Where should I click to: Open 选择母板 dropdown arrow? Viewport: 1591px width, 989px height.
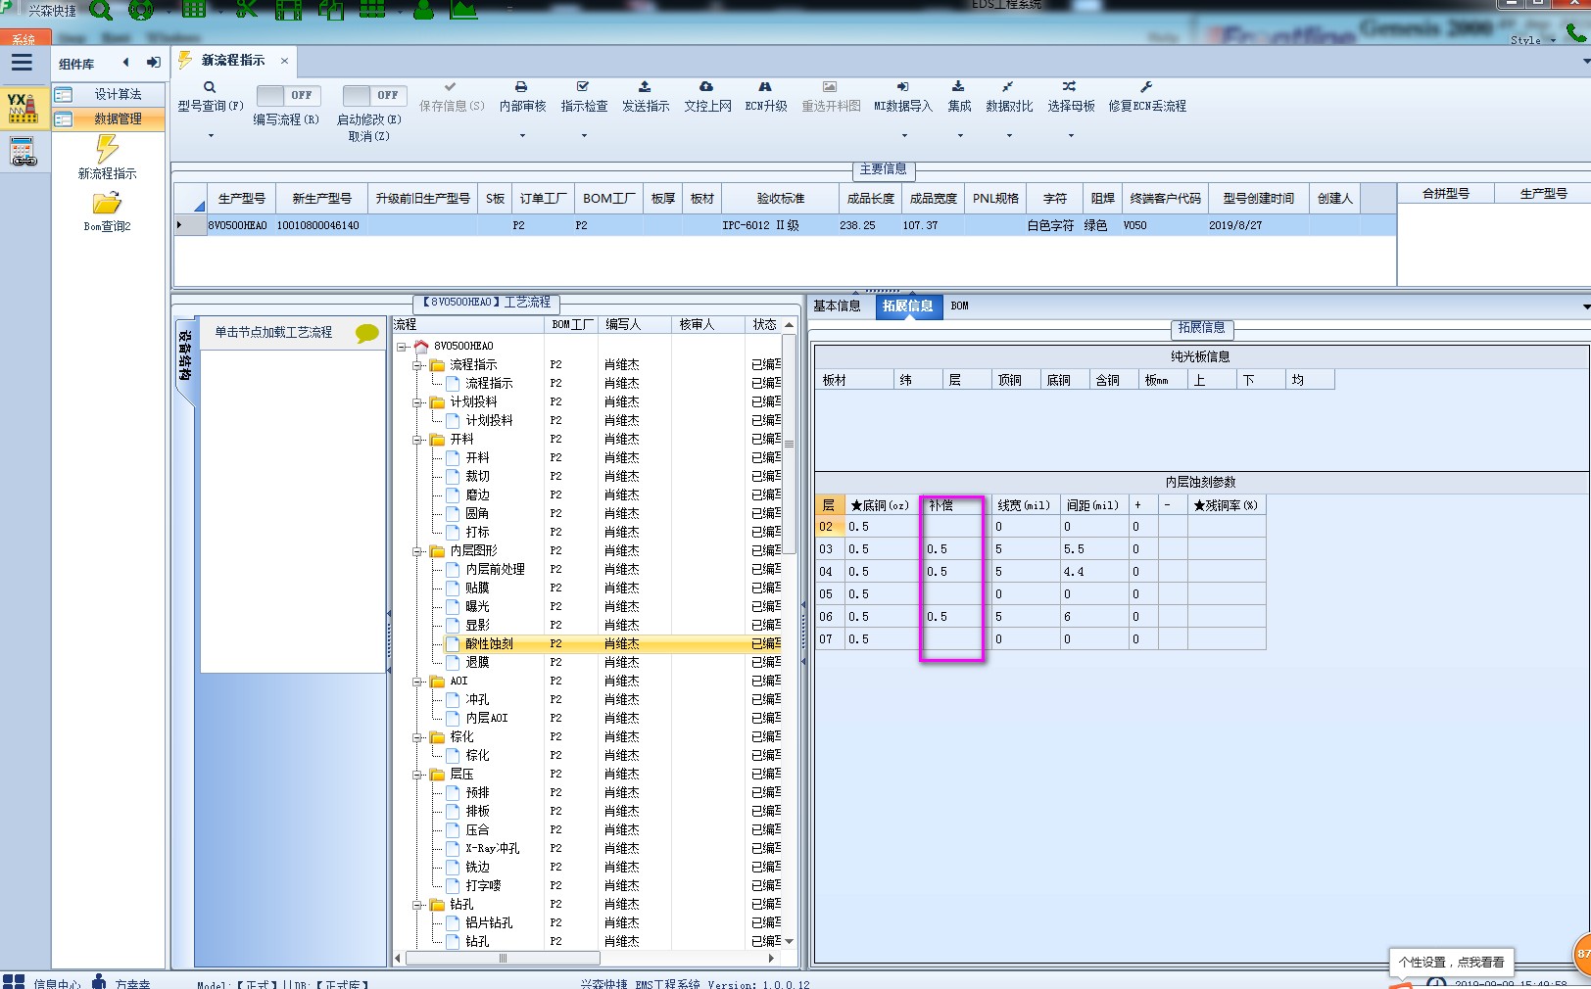1071,135
